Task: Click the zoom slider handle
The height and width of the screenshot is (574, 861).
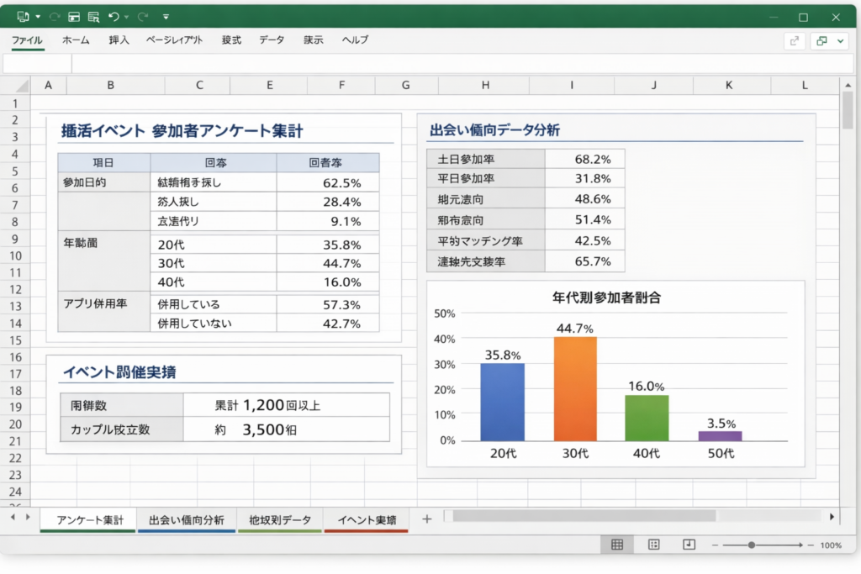Action: coord(751,545)
